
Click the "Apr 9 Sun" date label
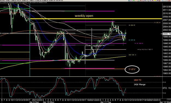[x=34, y=102]
